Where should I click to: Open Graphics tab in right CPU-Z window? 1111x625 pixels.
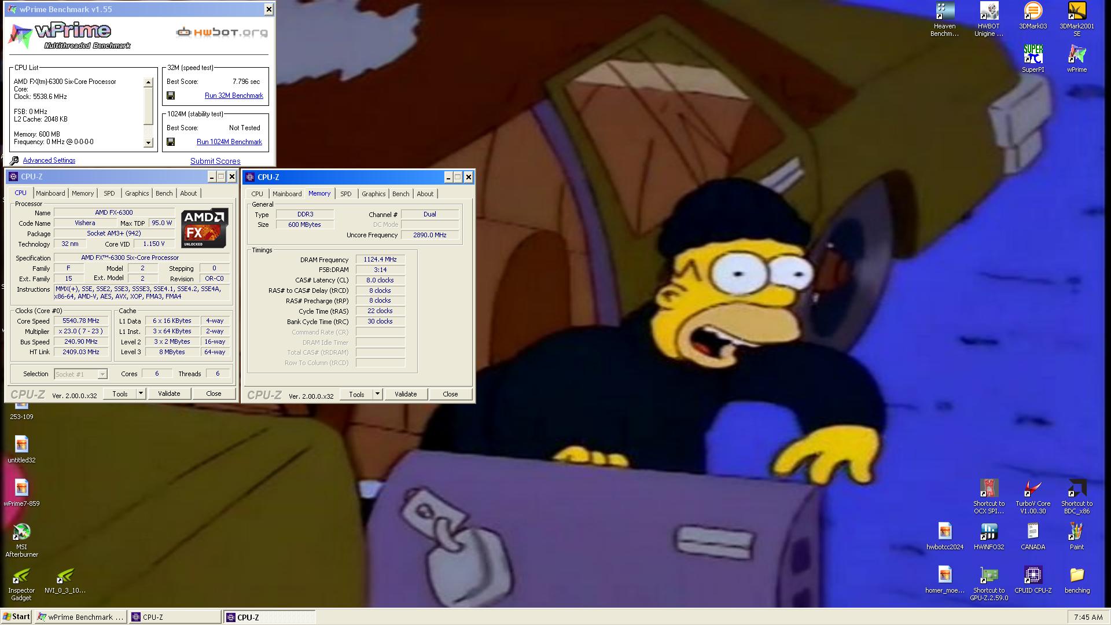(374, 194)
